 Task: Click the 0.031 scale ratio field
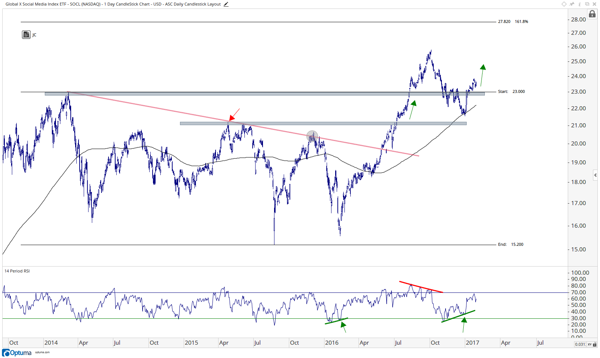(580, 344)
